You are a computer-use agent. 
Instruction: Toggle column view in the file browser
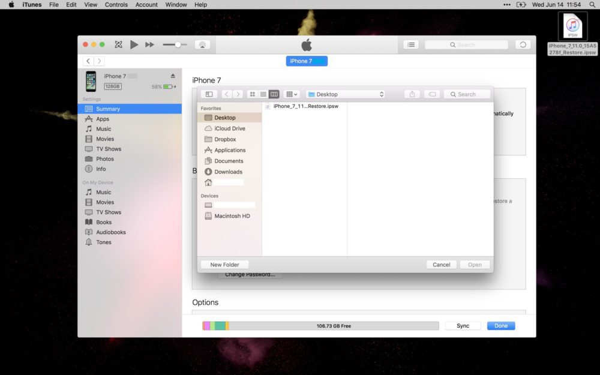click(274, 94)
